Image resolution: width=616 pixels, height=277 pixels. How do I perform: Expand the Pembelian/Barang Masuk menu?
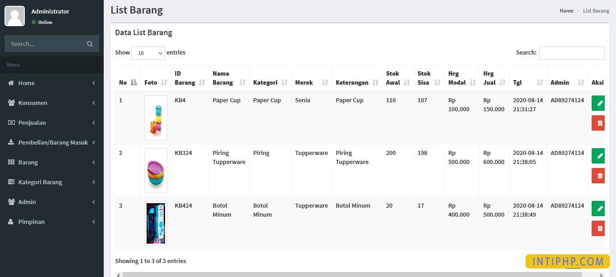[52, 142]
